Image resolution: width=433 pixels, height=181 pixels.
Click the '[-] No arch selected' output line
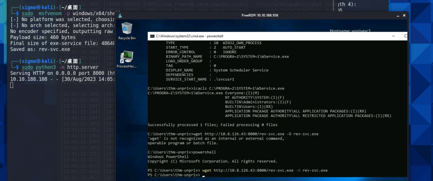(62, 25)
